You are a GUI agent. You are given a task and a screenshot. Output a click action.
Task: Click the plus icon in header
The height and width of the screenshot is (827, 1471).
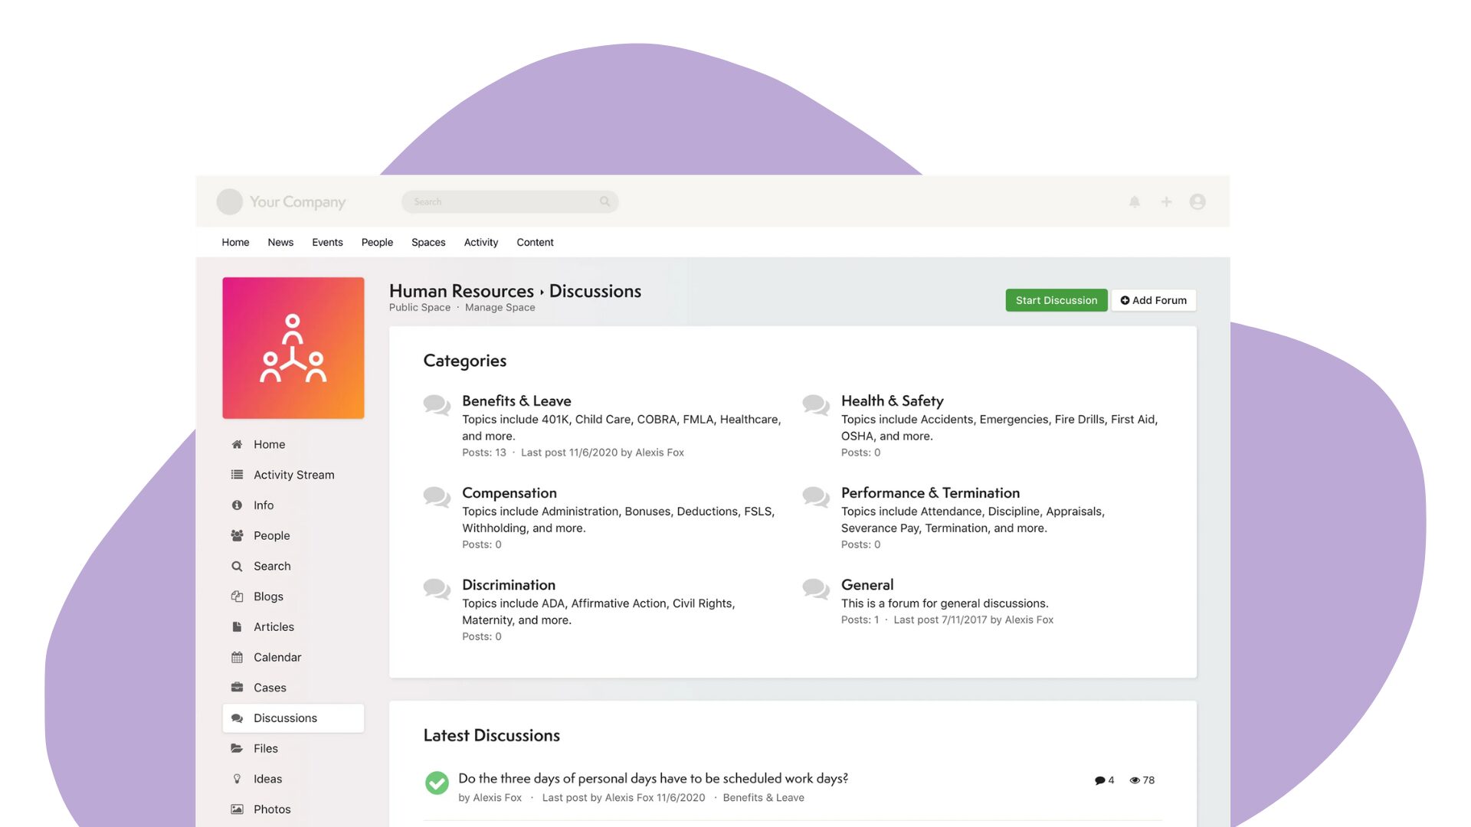1166,201
